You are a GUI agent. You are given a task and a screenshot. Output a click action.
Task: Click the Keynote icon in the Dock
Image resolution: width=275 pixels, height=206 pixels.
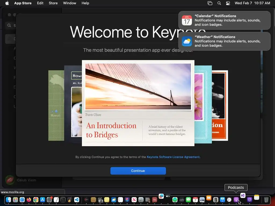(x=222, y=200)
